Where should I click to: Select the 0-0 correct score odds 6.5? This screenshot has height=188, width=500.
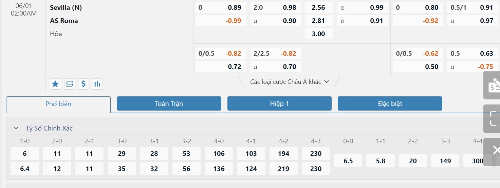(348, 161)
